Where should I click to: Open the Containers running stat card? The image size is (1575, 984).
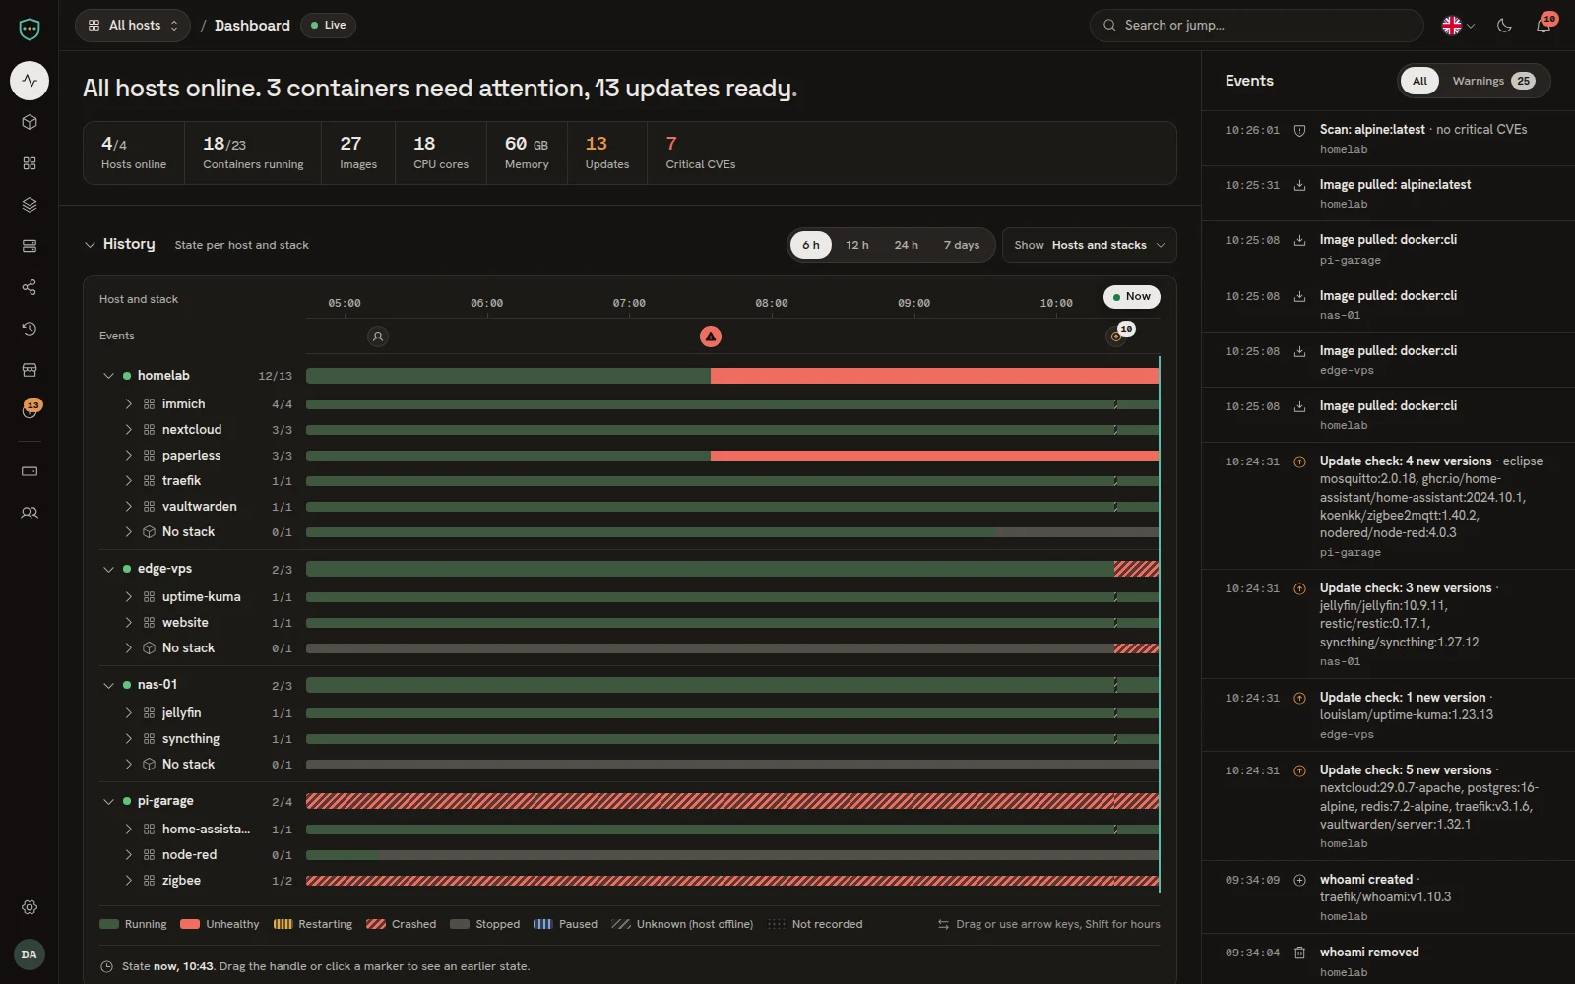pyautogui.click(x=253, y=153)
